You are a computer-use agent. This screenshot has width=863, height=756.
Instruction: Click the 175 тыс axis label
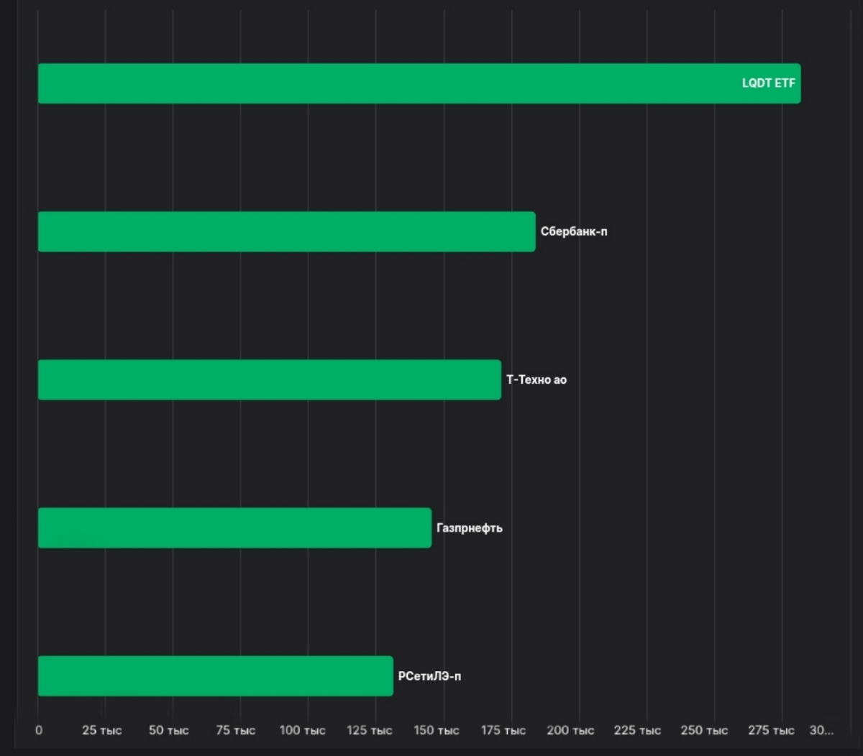click(503, 730)
